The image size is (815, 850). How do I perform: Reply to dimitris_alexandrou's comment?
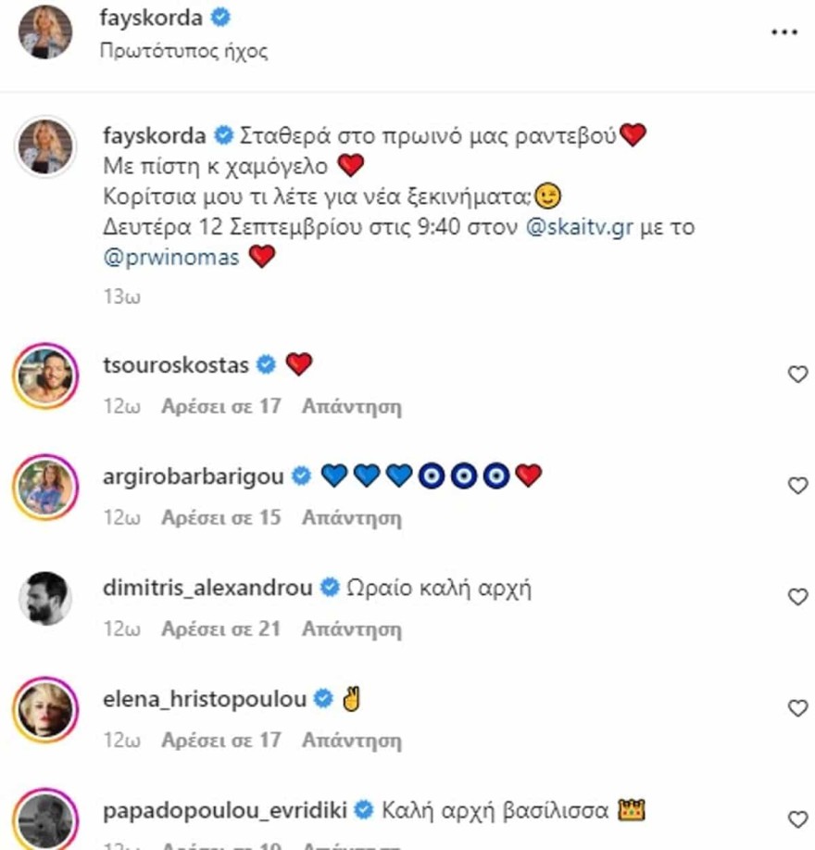[352, 629]
